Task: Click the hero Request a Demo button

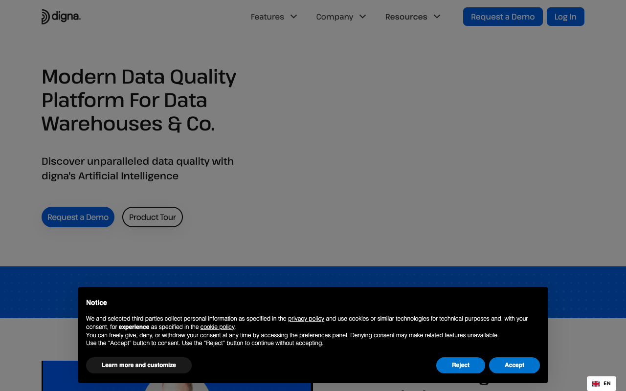Action: click(x=78, y=217)
